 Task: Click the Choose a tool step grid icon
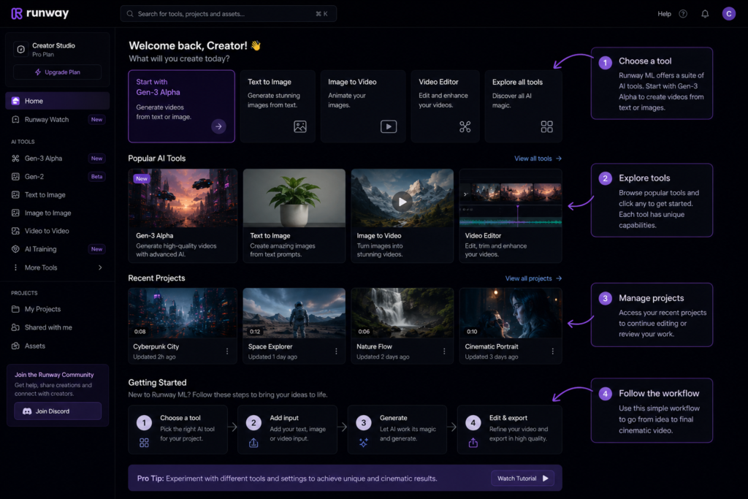click(x=144, y=443)
